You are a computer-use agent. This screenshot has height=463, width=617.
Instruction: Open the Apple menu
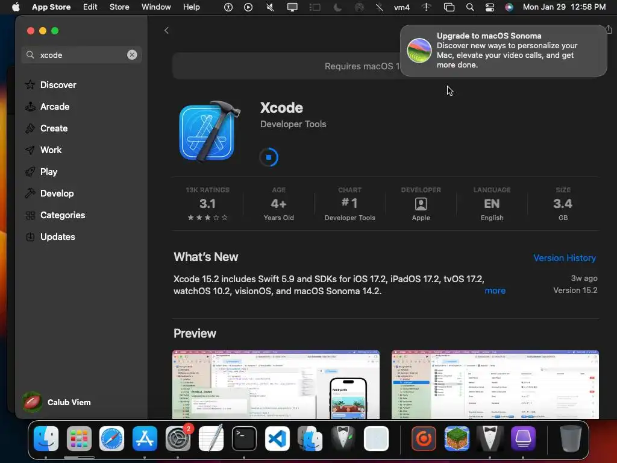click(x=16, y=7)
